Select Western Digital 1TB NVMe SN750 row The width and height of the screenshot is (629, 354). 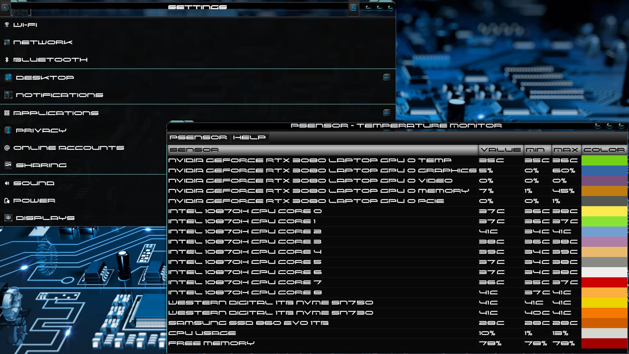point(397,303)
